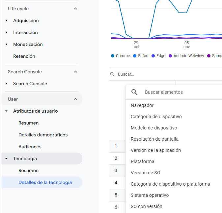The width and height of the screenshot is (222, 213).
Task: Collapse the User section chevron
Action: (x=75, y=99)
